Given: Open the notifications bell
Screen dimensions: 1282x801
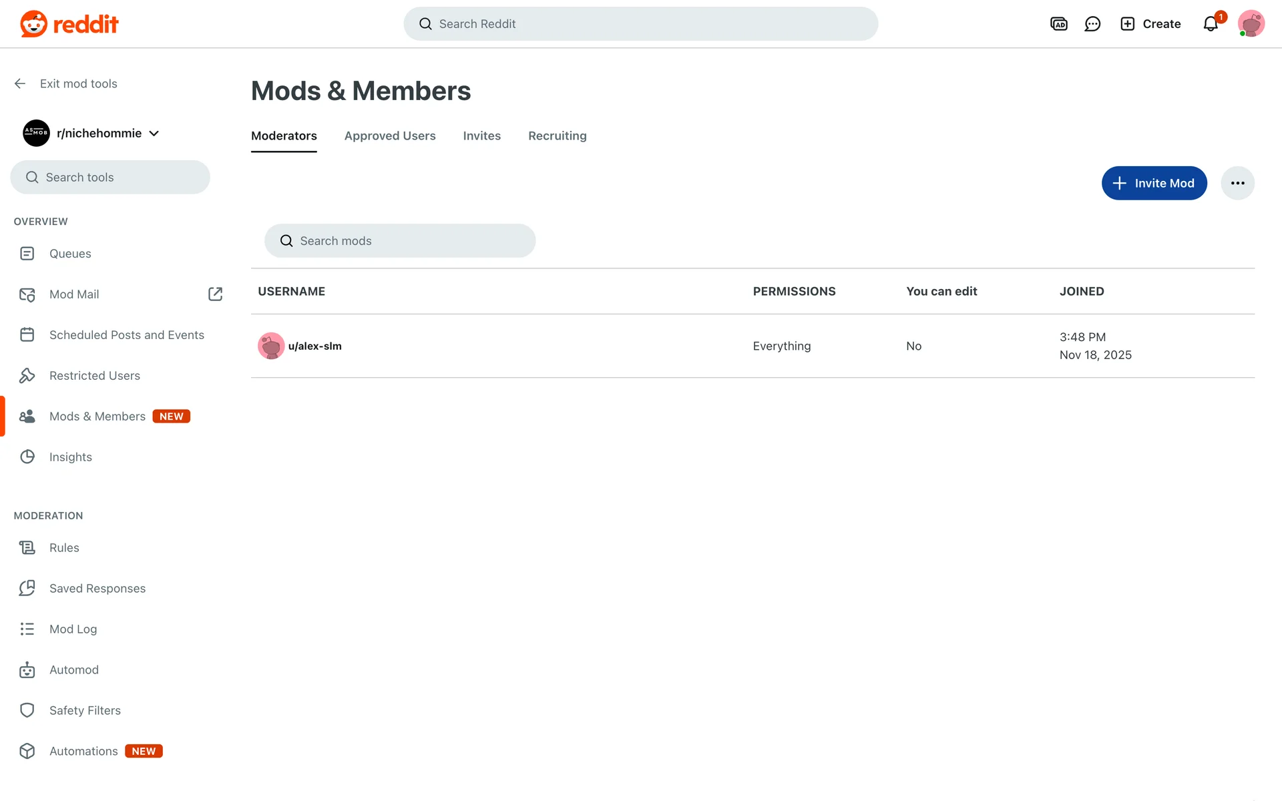Looking at the screenshot, I should 1211,24.
